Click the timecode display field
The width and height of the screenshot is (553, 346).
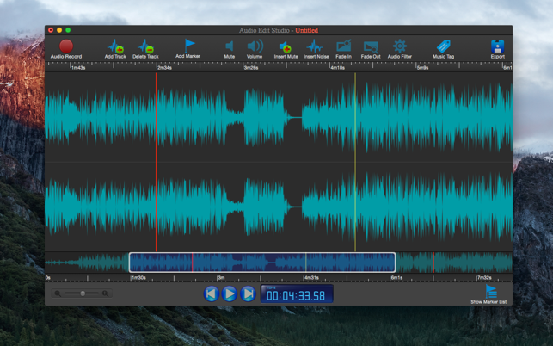(x=297, y=295)
